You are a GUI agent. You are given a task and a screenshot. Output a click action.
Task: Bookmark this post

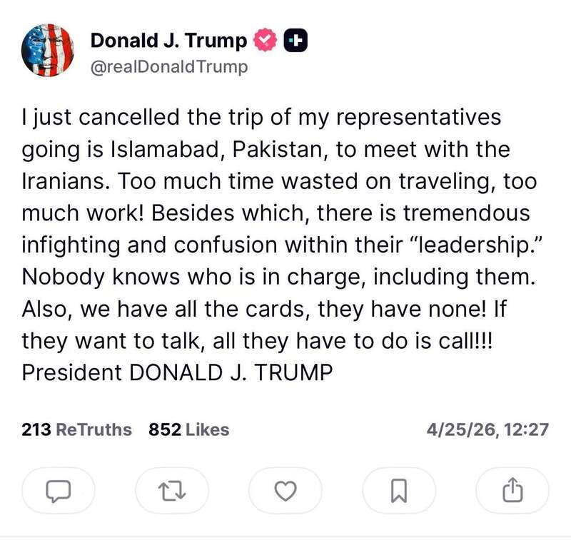pyautogui.click(x=399, y=490)
